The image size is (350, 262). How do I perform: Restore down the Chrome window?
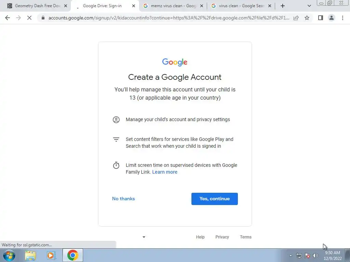(329, 3)
